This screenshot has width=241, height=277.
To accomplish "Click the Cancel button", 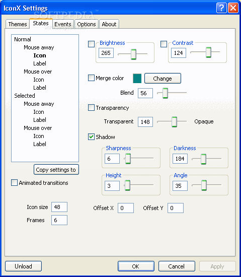I will pos(177,266).
